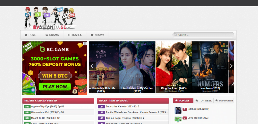Open the MOVIES menu item
The width and height of the screenshot is (258, 124).
[x=75, y=35]
